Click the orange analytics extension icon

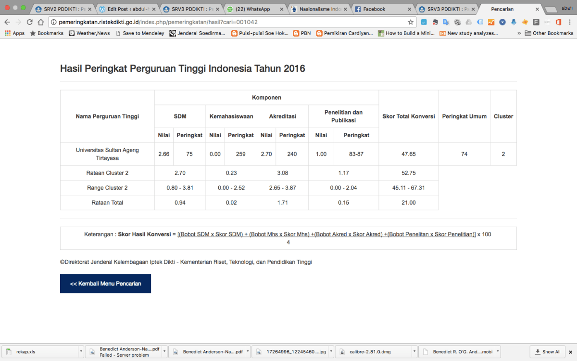(x=490, y=22)
